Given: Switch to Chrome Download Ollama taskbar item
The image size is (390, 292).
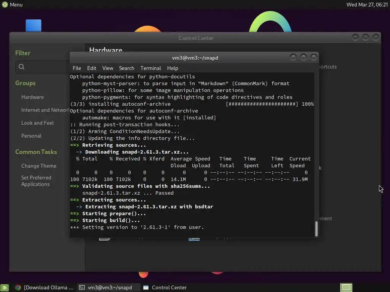Looking at the screenshot, I should pos(44,287).
